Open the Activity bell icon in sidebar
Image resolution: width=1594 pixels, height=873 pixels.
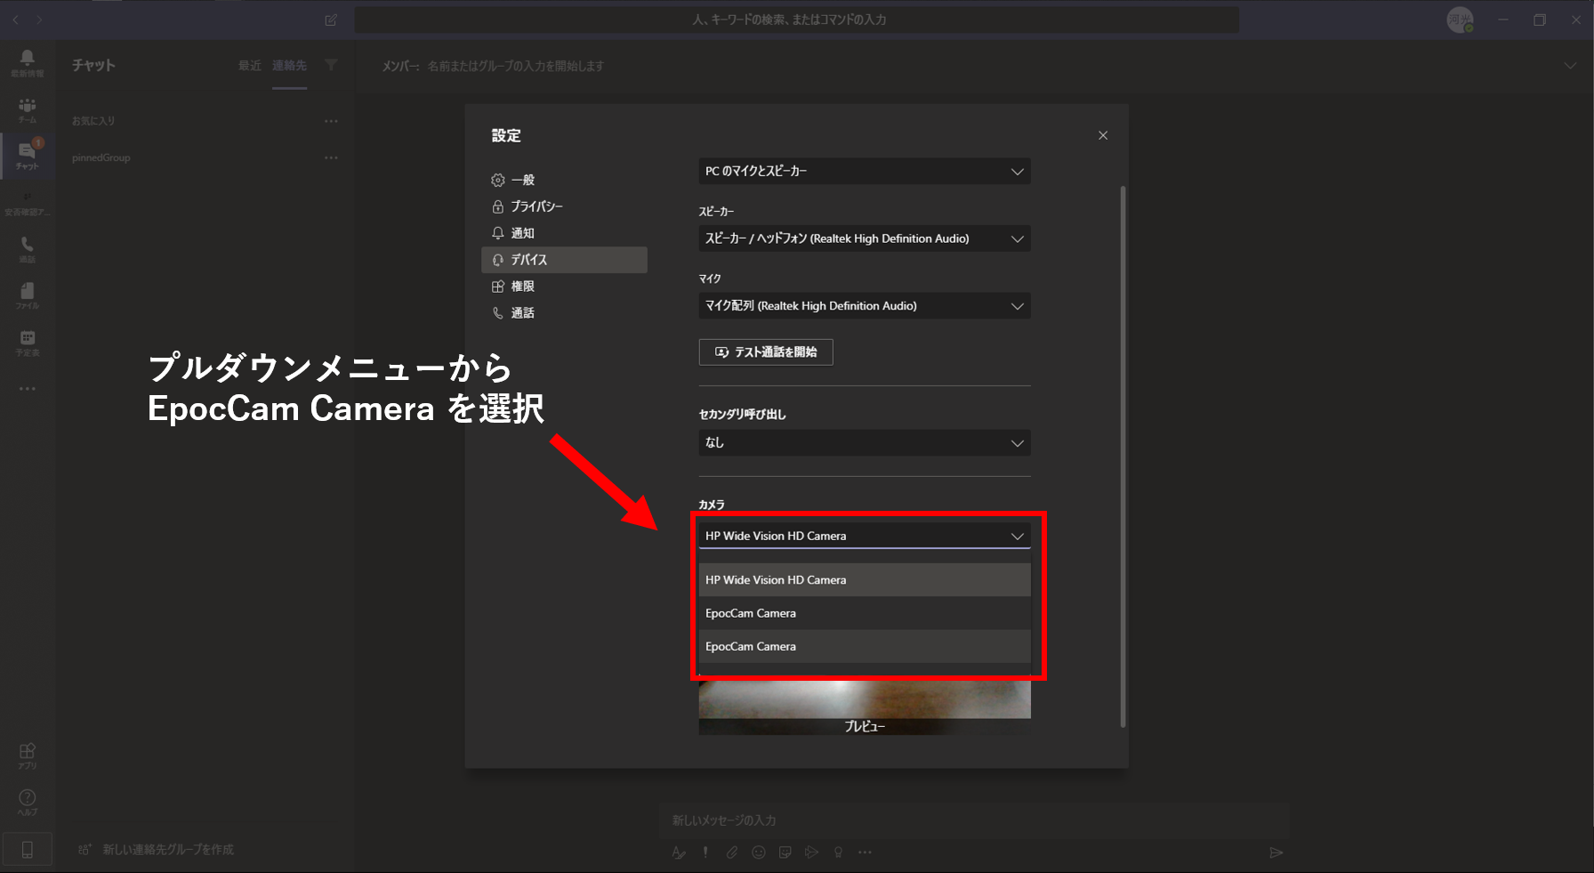click(x=27, y=62)
